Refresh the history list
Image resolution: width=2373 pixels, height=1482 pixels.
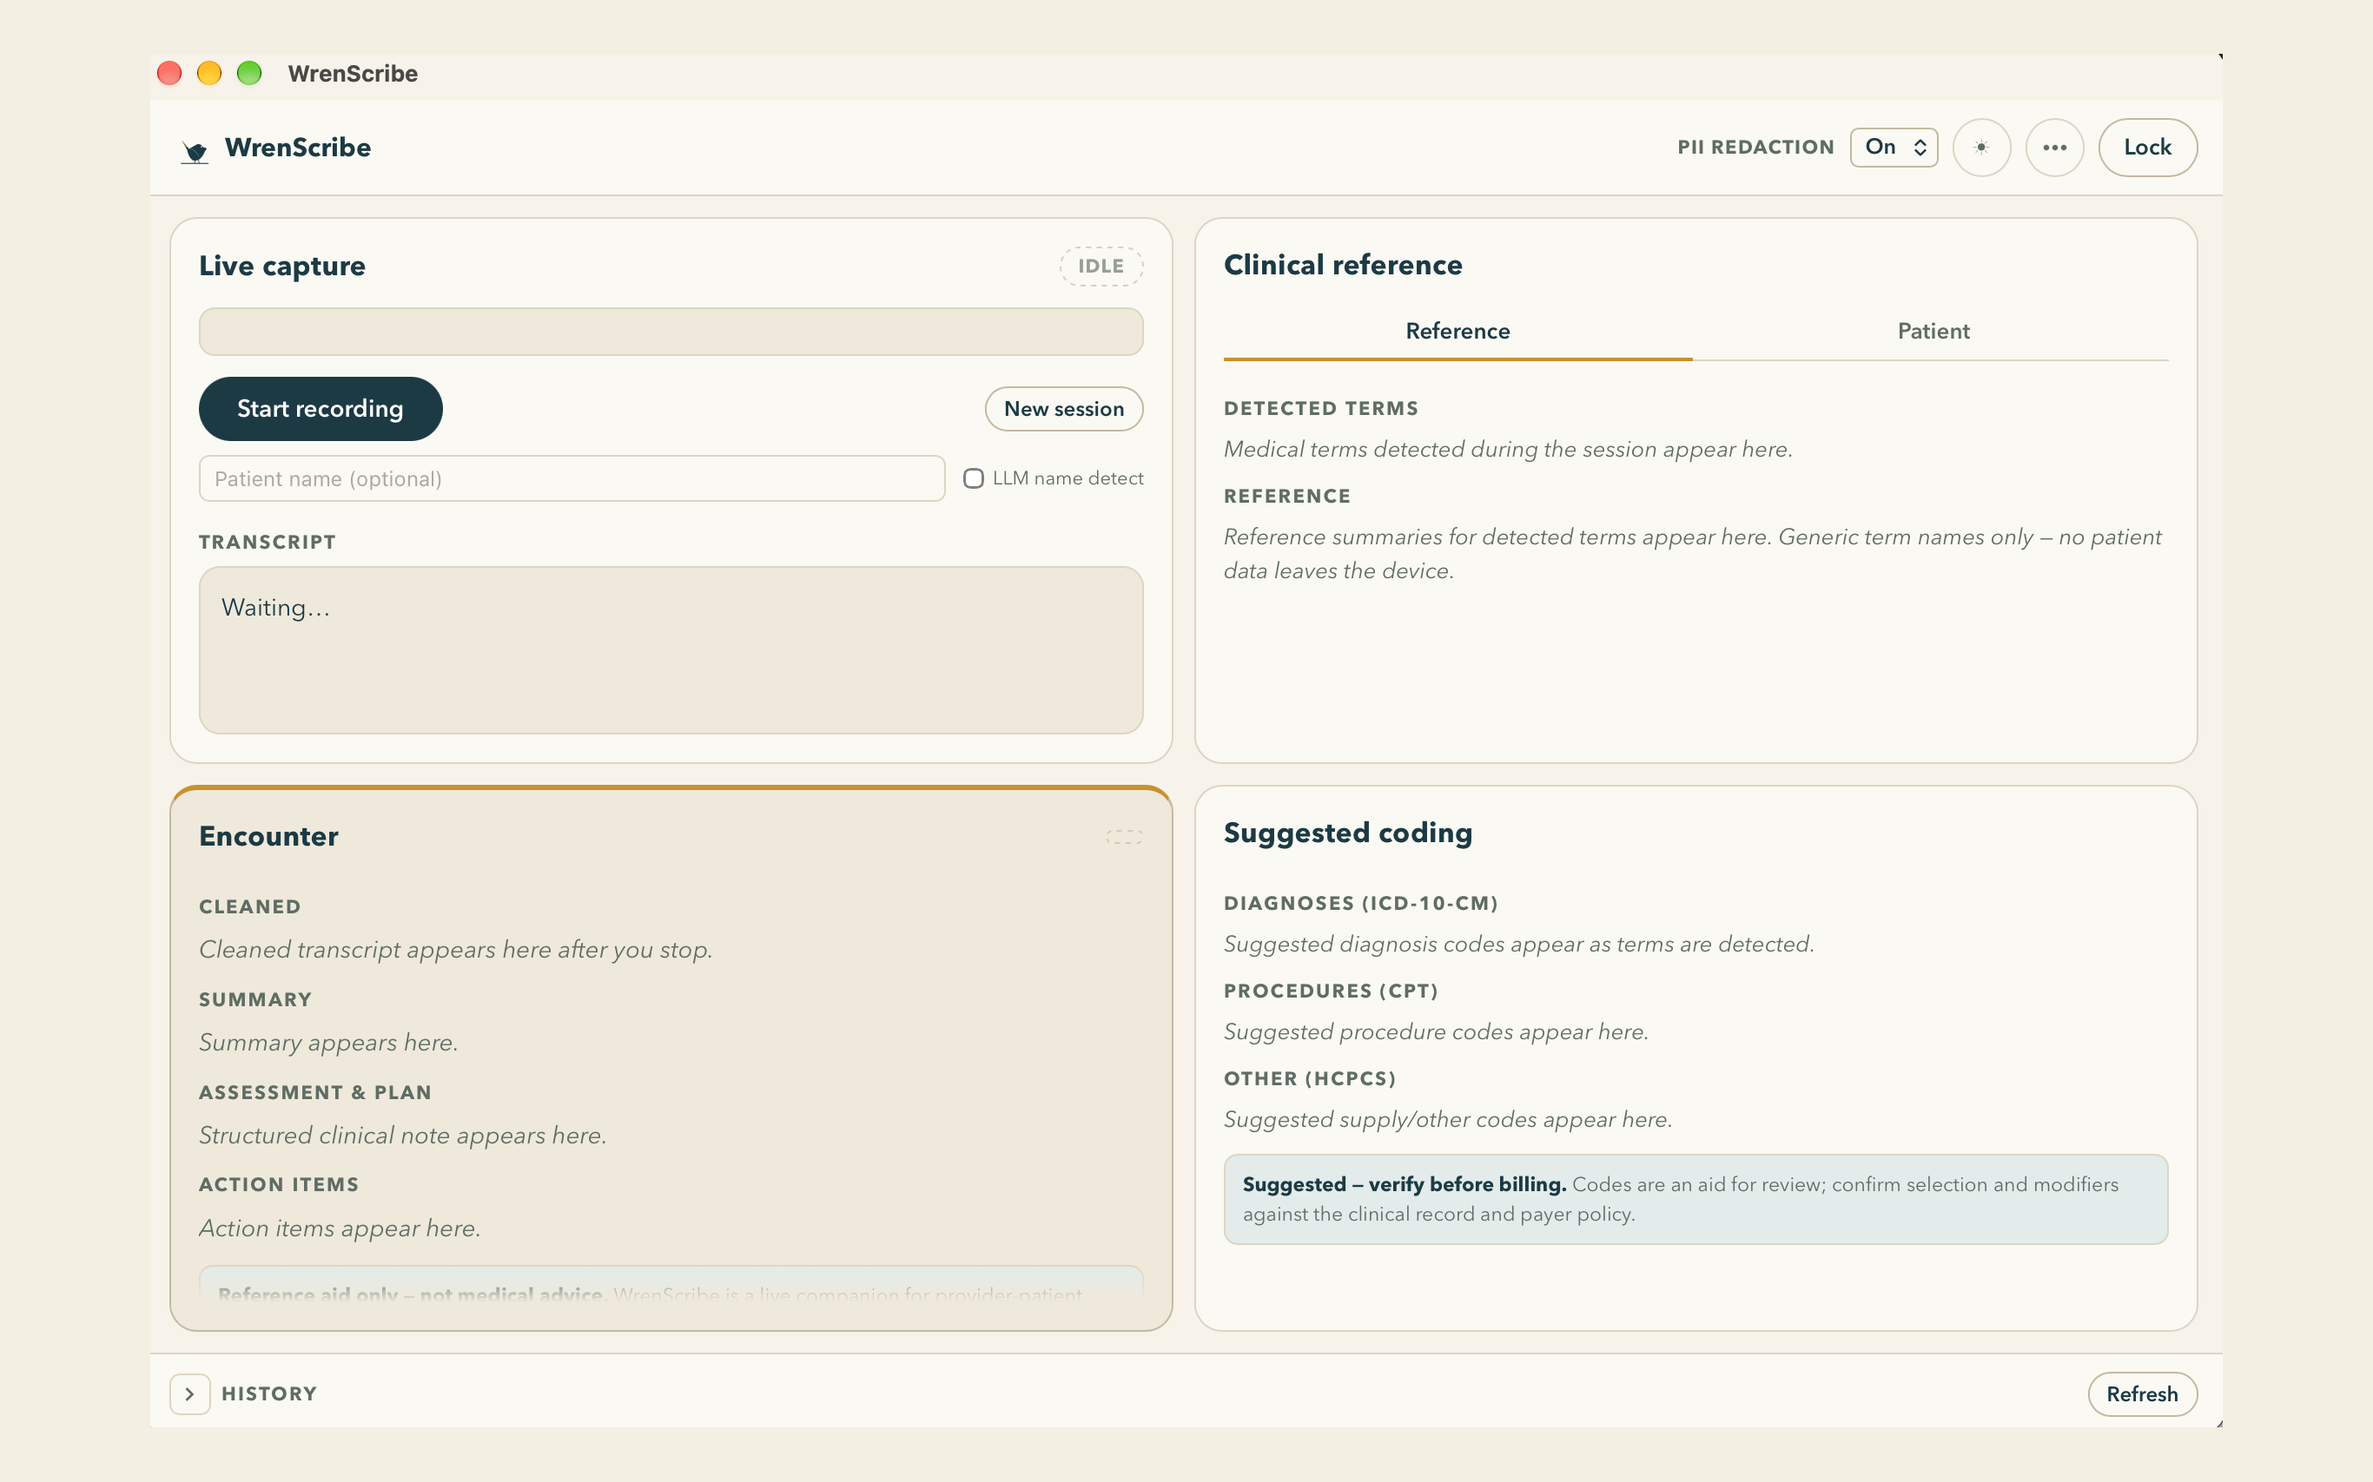2142,1393
